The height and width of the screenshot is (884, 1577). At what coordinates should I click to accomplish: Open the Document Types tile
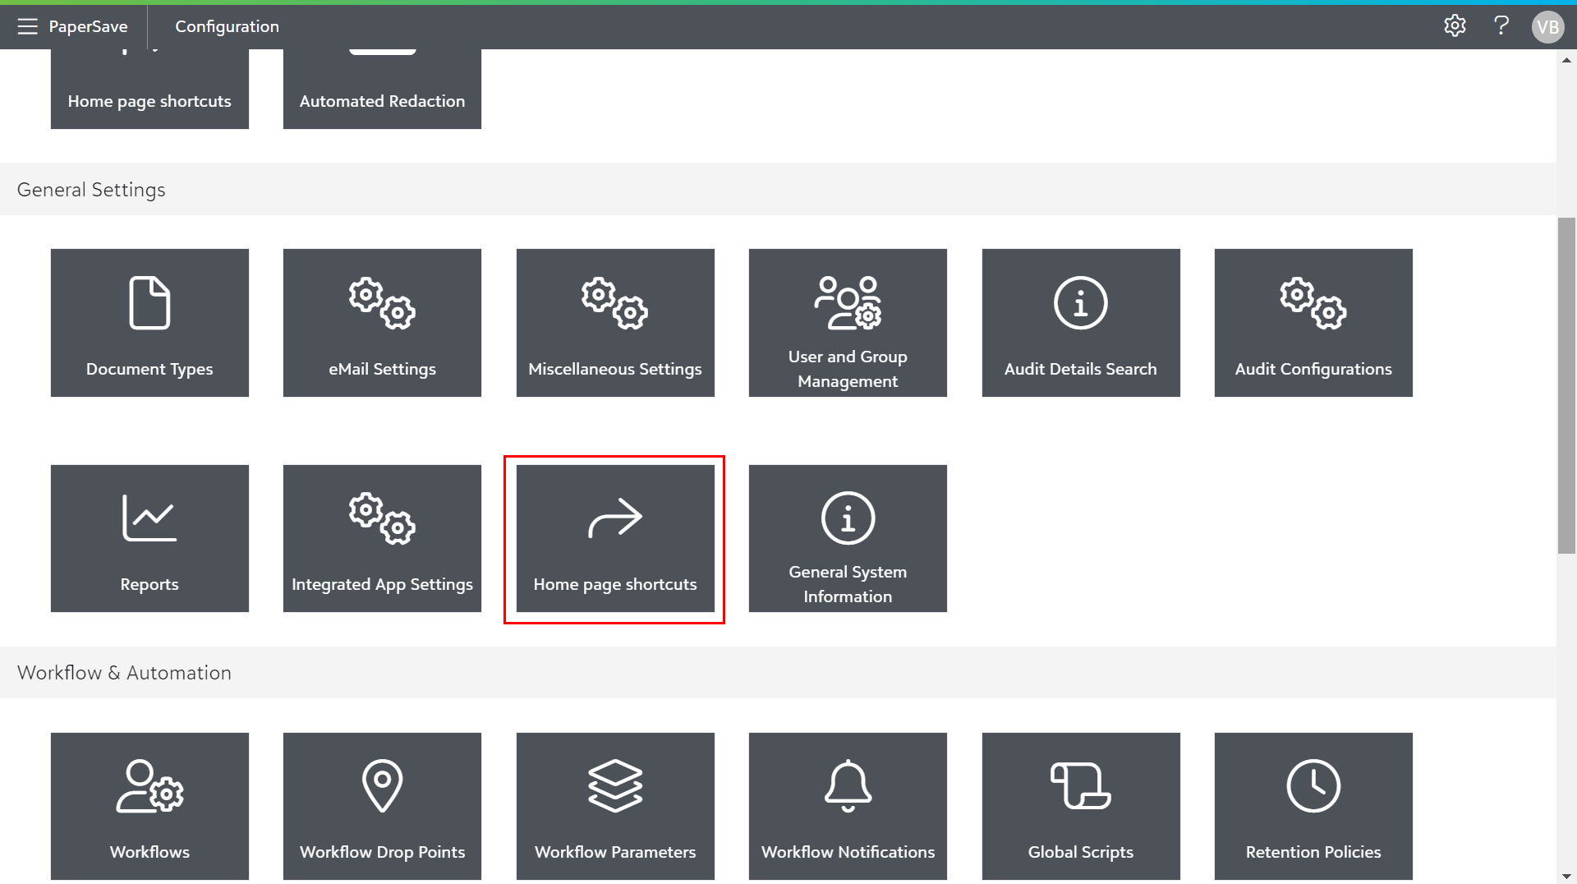click(149, 323)
